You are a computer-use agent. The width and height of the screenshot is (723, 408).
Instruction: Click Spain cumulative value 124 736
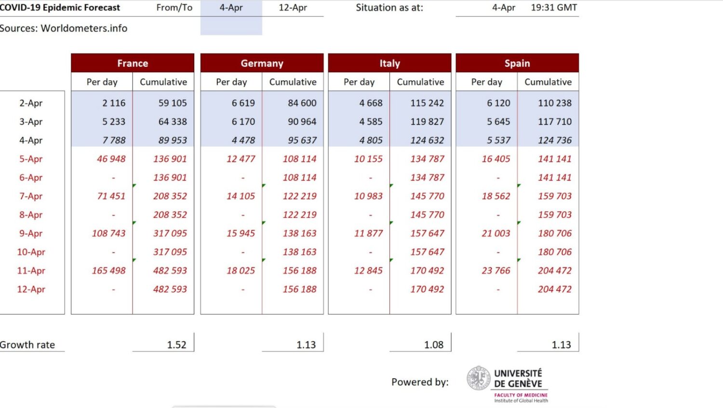554,140
